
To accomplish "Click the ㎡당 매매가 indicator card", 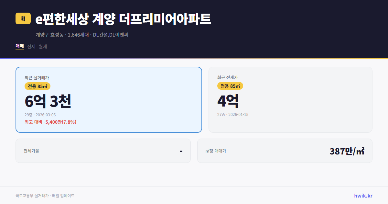I will coord(285,151).
